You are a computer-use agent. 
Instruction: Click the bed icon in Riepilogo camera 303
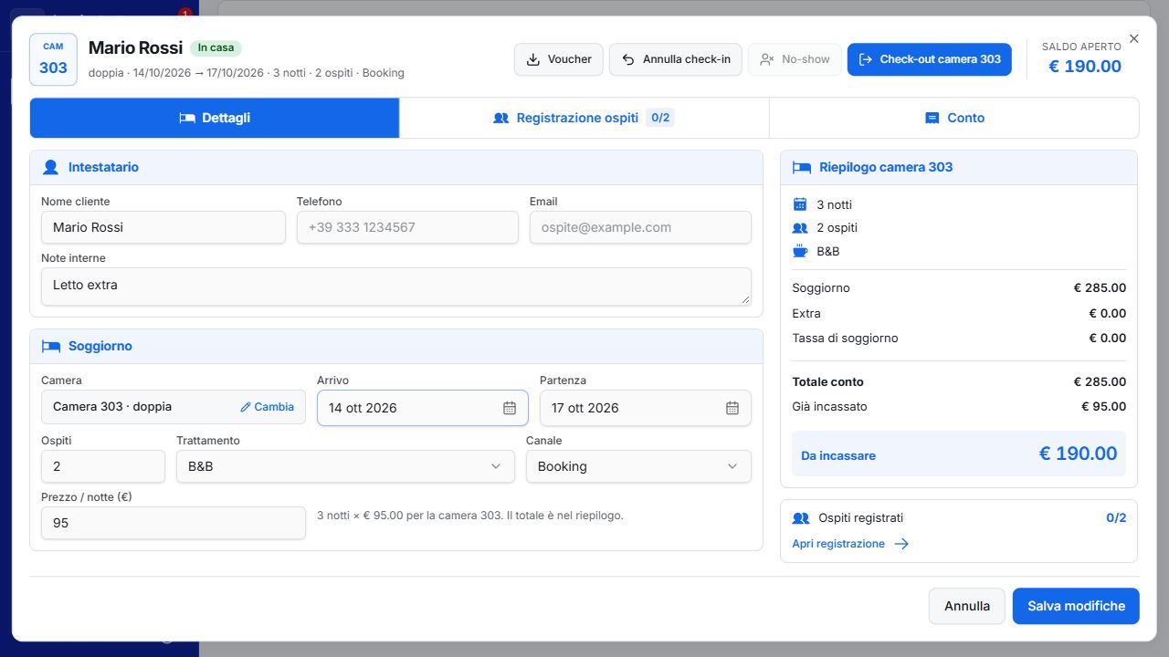point(801,167)
